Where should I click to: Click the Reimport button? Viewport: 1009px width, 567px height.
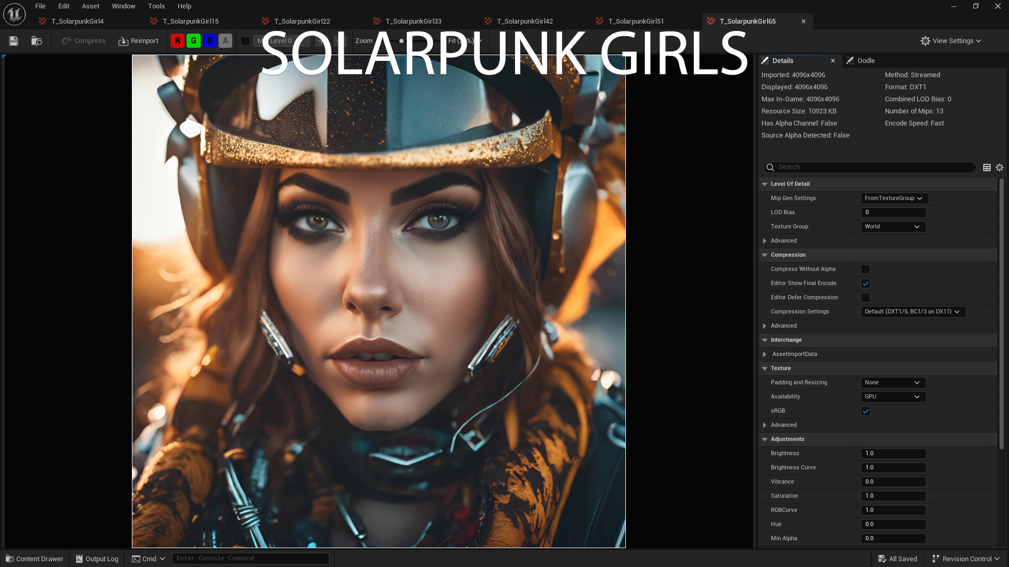pyautogui.click(x=138, y=41)
